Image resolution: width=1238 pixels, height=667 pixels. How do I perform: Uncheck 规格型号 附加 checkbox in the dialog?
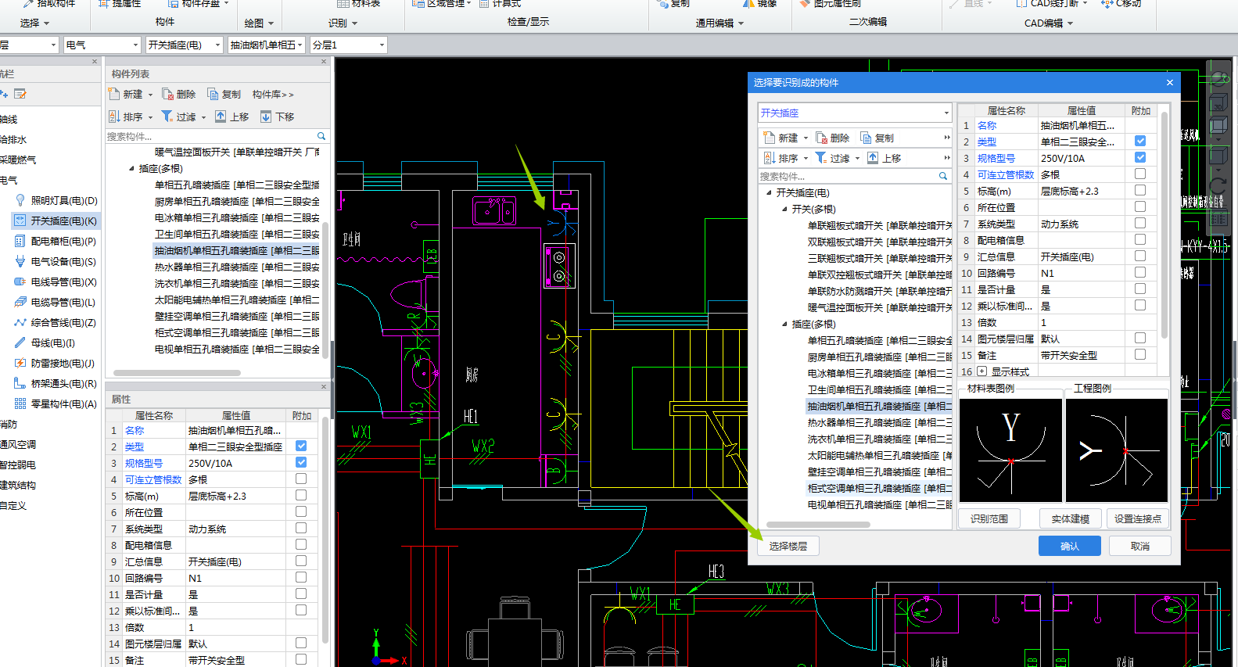coord(1140,158)
